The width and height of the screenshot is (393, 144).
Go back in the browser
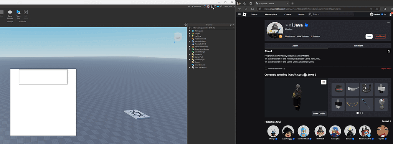point(239,9)
